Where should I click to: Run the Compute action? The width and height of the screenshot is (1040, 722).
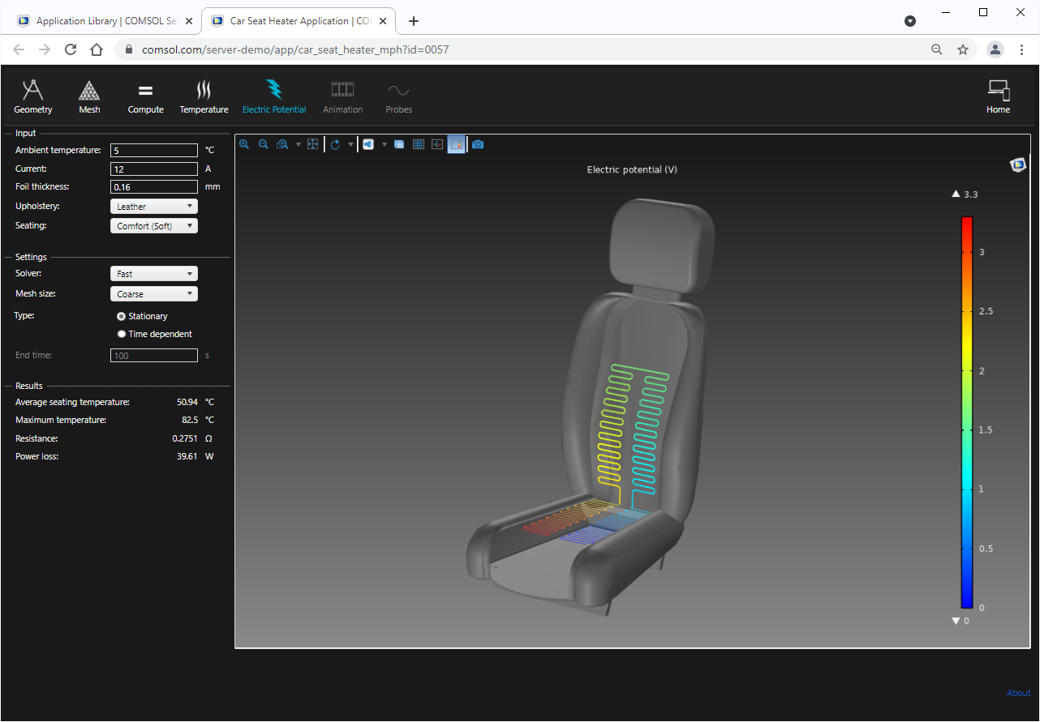[x=145, y=96]
